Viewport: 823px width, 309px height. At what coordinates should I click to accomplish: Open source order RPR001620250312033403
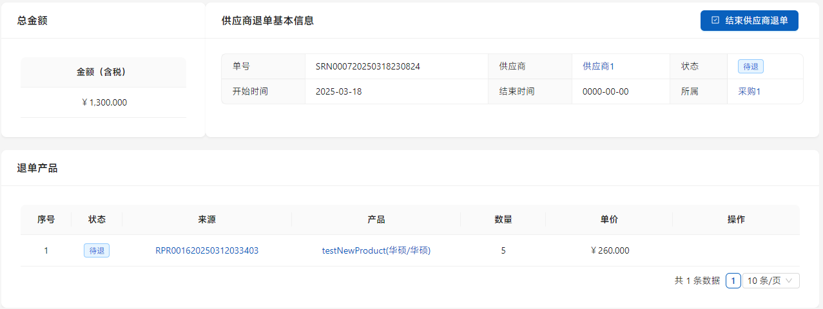coord(207,250)
